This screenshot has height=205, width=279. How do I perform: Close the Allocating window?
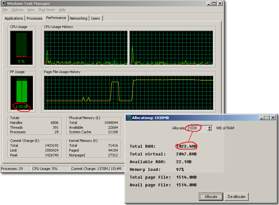point(273,118)
